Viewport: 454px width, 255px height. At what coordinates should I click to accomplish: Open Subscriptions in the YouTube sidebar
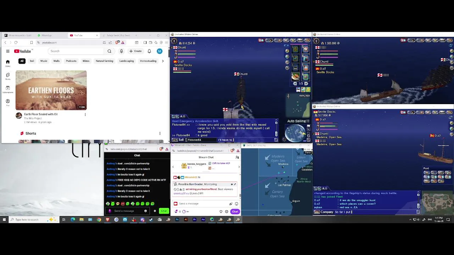[7, 89]
